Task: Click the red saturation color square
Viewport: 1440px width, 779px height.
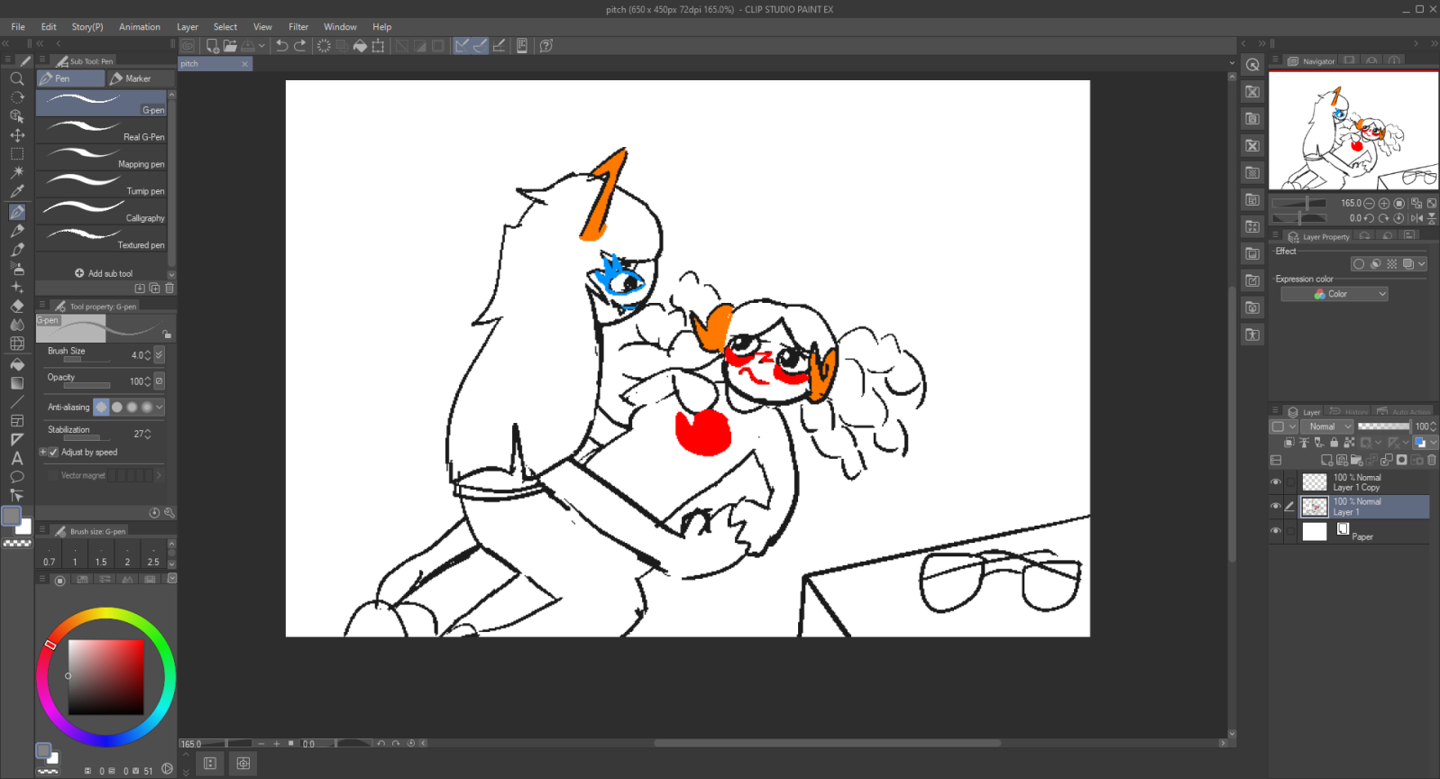Action: 106,677
